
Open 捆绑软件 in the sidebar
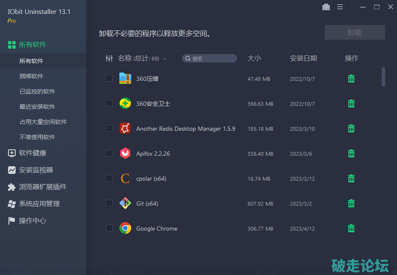pyautogui.click(x=31, y=76)
